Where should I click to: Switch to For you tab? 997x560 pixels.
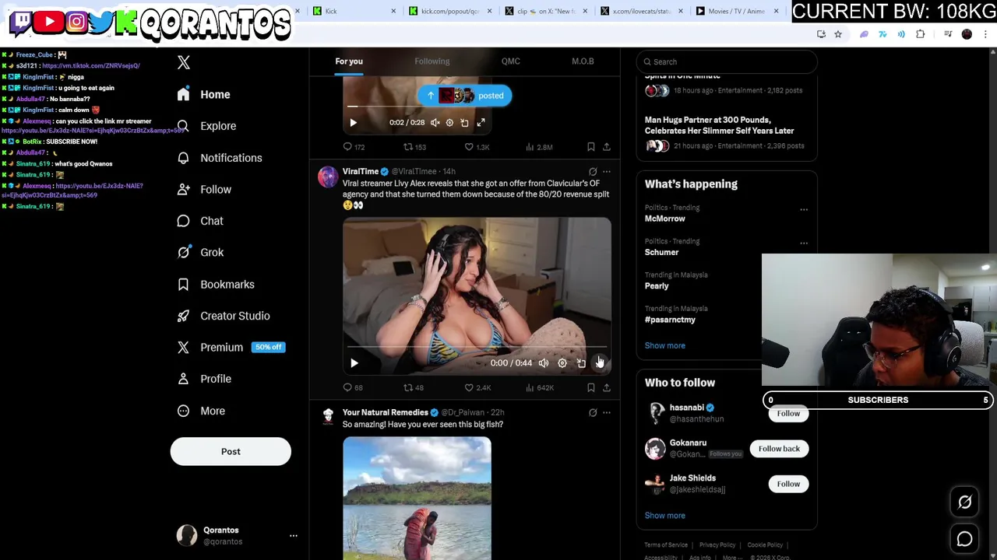(x=349, y=61)
